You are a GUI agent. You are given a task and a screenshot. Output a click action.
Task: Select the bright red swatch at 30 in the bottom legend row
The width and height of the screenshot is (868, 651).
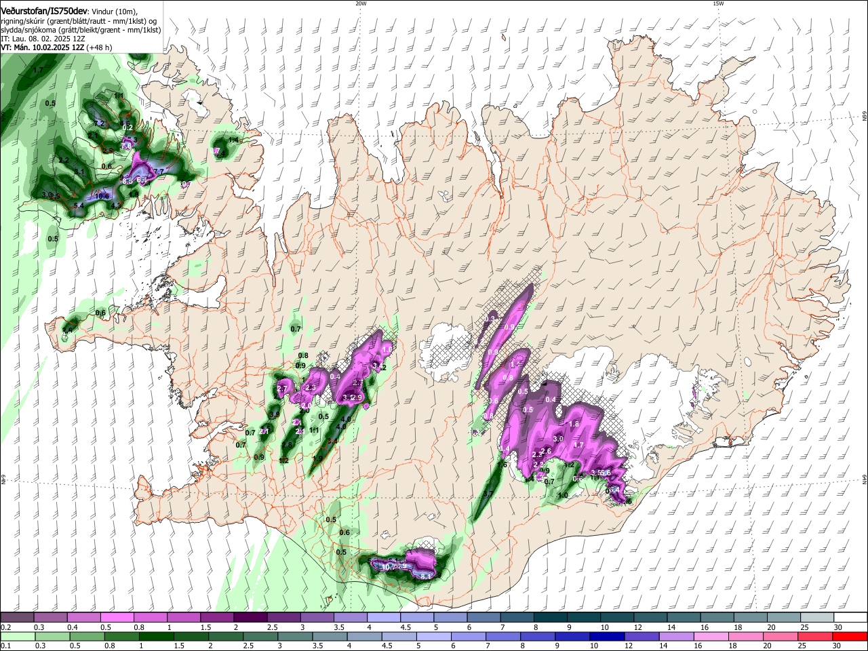click(850, 636)
